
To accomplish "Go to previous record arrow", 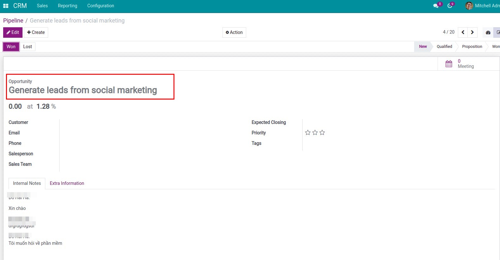I will [x=463, y=32].
